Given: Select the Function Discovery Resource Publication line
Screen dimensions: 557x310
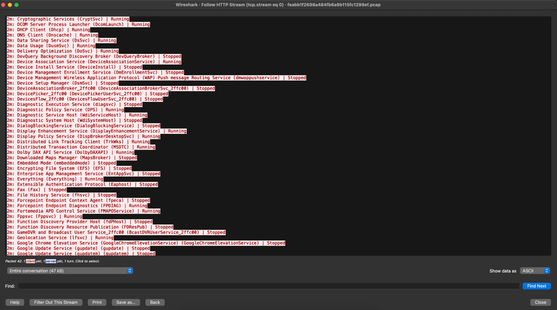Looking at the screenshot, I should pyautogui.click(x=90, y=227).
